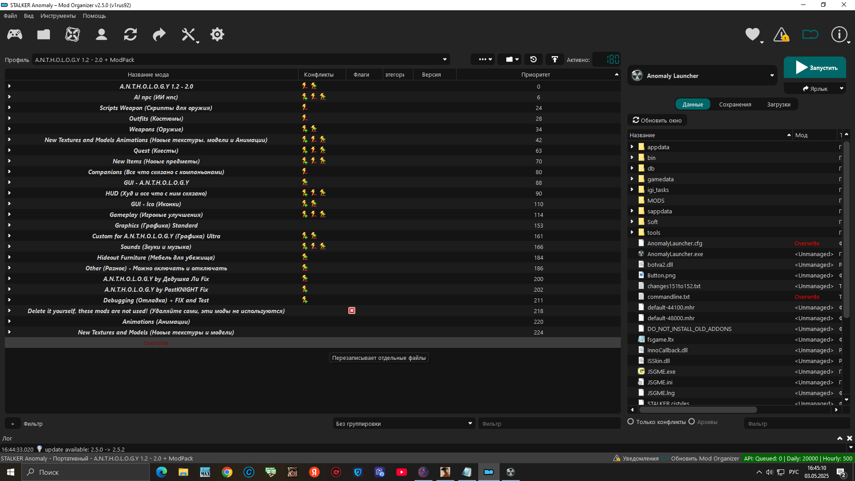Open the tools wrench and screwdriver icon
Screen dimensions: 855x481
[188, 34]
